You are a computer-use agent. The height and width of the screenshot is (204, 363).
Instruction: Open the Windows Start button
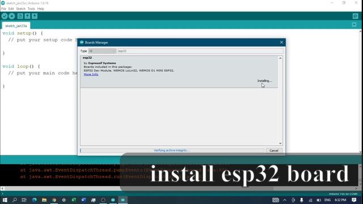pos(5,200)
